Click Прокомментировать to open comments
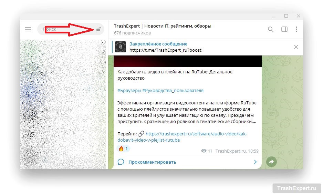The height and width of the screenshot is (195, 323). click(152, 162)
